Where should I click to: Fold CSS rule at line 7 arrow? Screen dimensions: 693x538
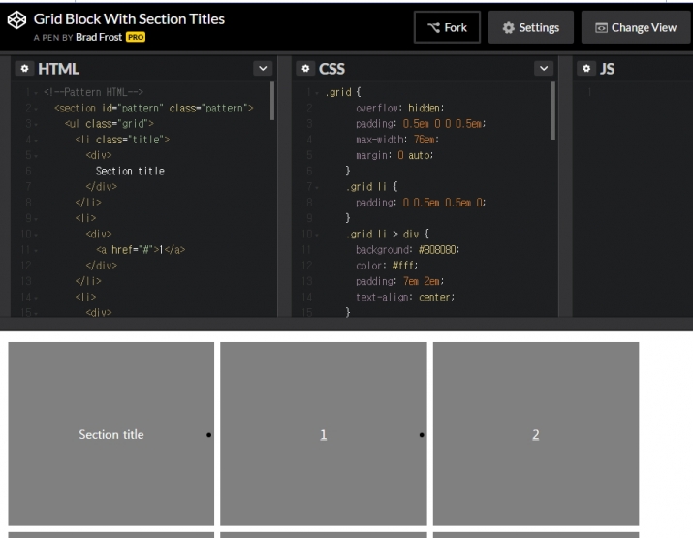(317, 187)
